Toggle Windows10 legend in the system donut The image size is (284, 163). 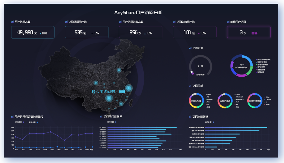239,100
